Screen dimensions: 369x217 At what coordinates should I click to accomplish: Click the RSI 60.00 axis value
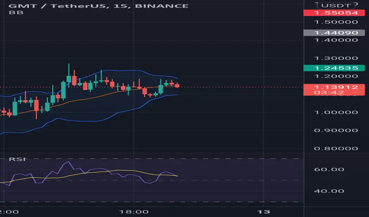pos(329,169)
